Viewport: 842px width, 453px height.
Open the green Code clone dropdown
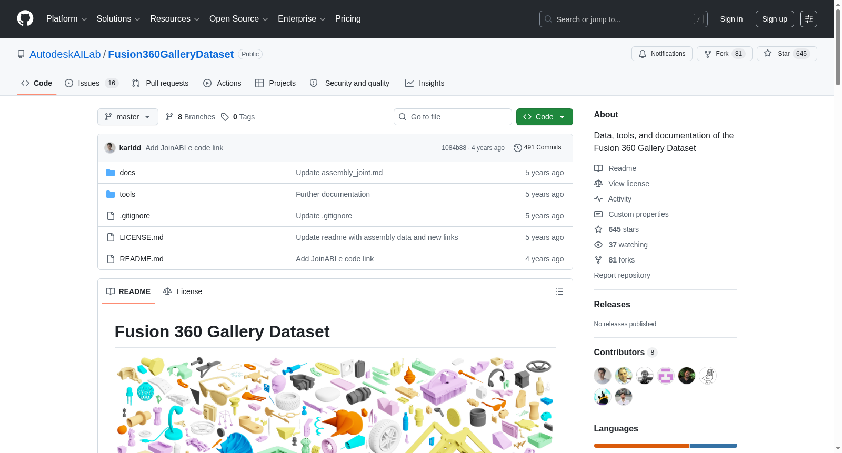[545, 117]
